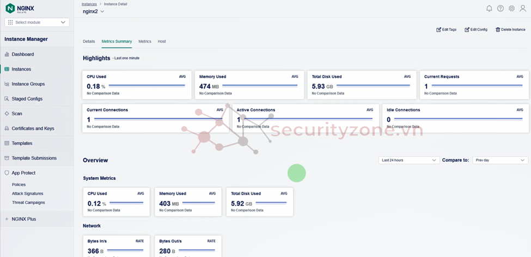Click the Certificates and Keys icon

coord(7,129)
